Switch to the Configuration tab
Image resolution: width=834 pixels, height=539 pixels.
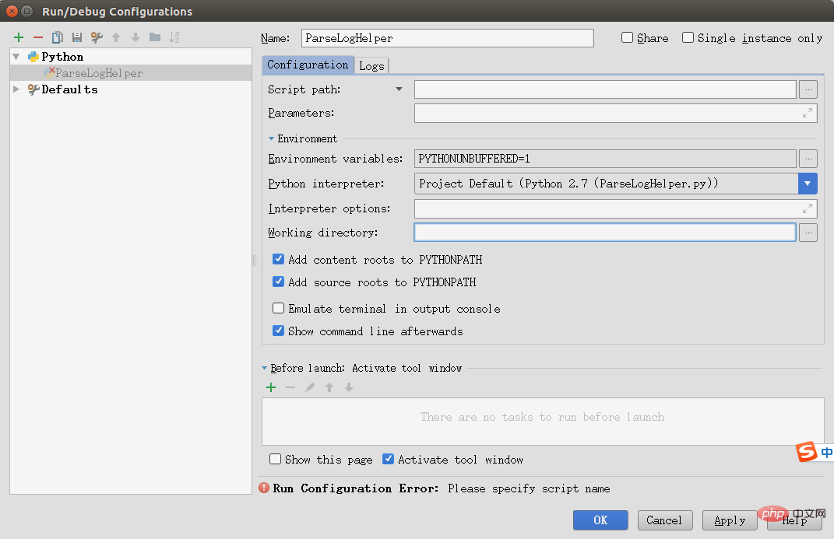[308, 65]
